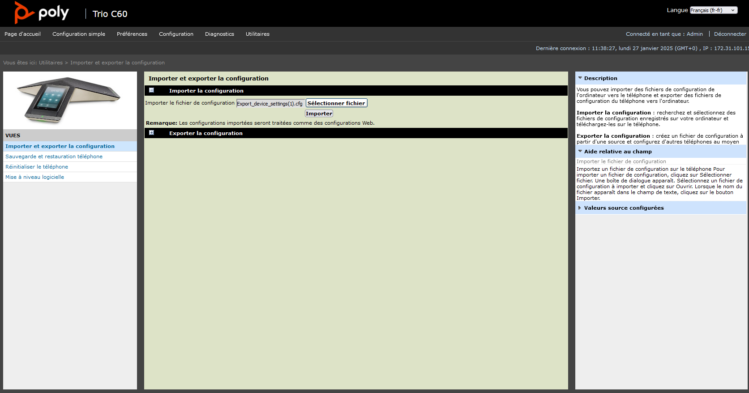The height and width of the screenshot is (393, 749).
Task: Collapse the Aide relative au champ panel
Action: pos(580,152)
